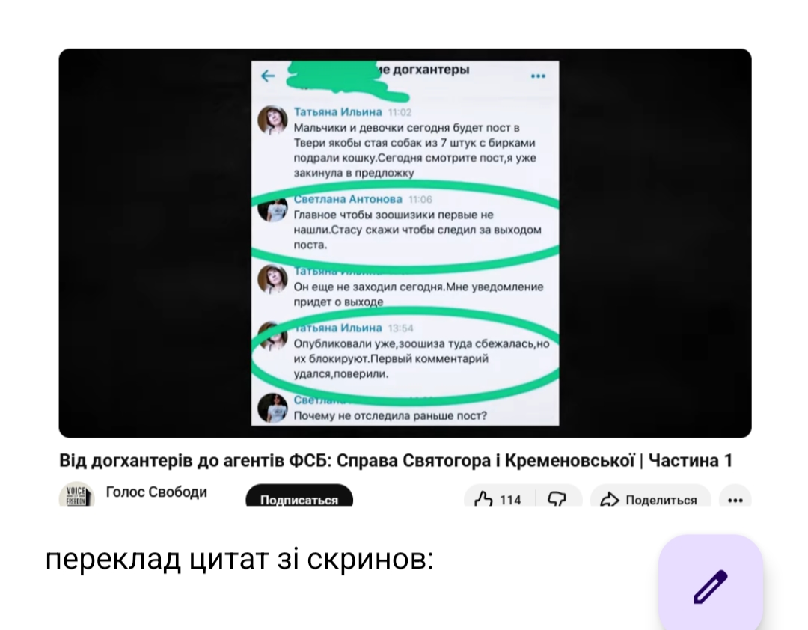Click Светлана Антонова name at 11:06
This screenshot has width=808, height=630.
(x=348, y=199)
